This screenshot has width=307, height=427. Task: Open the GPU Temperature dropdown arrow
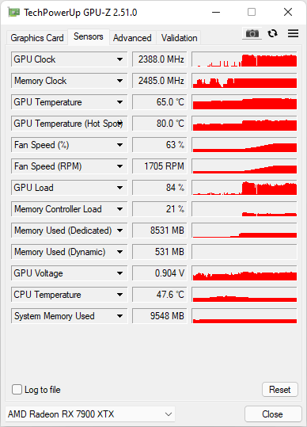tap(119, 102)
